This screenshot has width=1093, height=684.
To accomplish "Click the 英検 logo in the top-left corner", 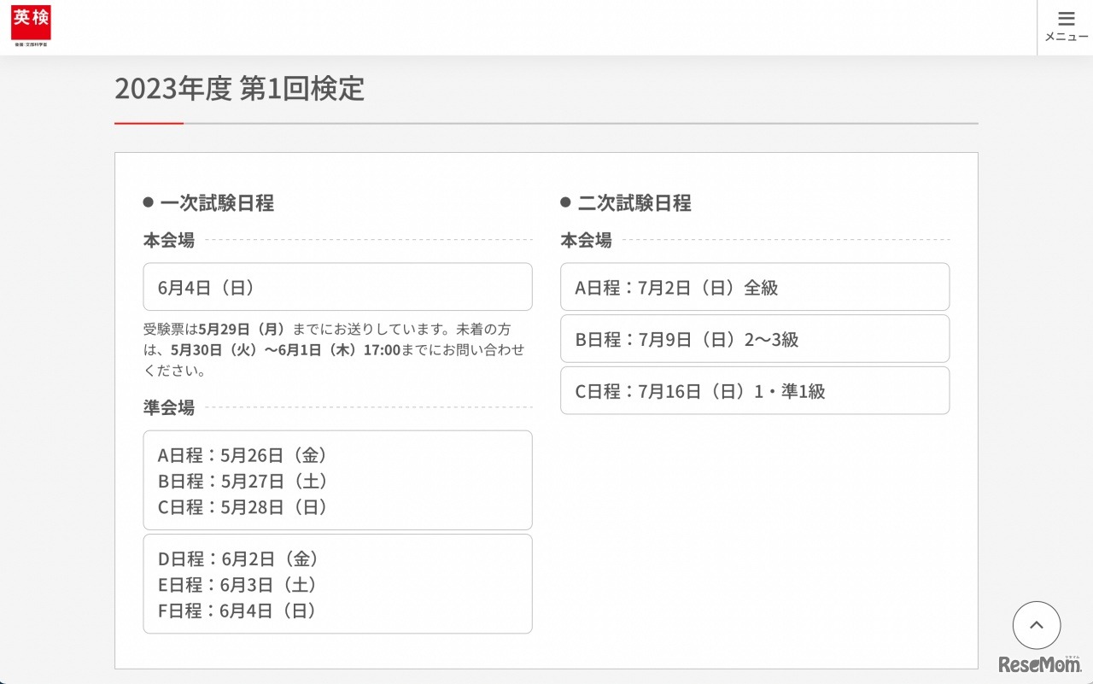I will tap(32, 22).
